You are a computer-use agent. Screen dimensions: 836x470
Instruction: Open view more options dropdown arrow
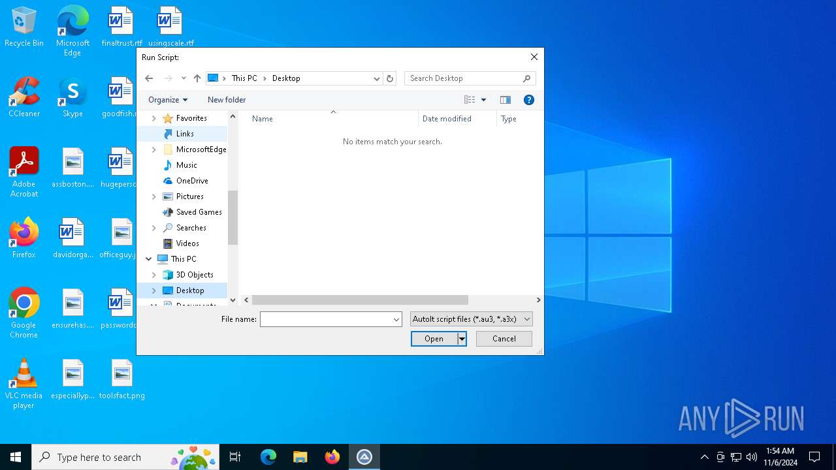[484, 100]
